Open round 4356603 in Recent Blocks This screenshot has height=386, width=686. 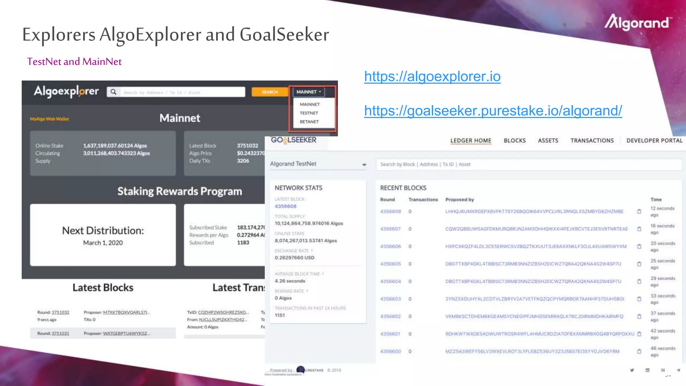click(390, 299)
